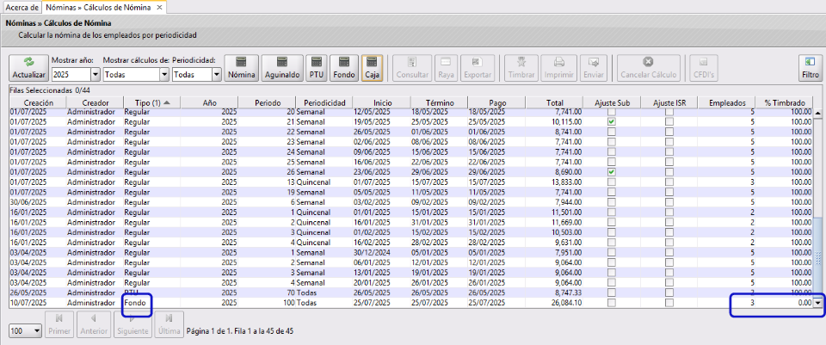Sort by the Empleados column header
Image resolution: width=826 pixels, height=345 pixels.
click(x=727, y=102)
